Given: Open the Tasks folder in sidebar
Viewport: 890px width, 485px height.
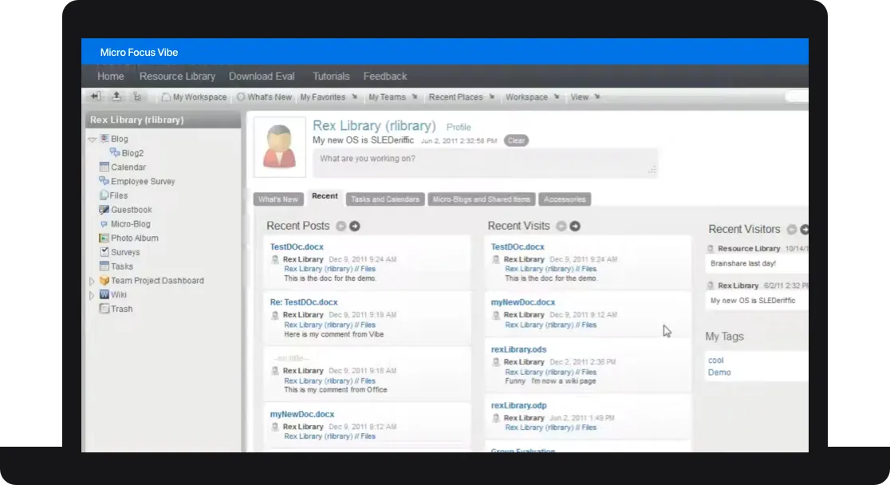Looking at the screenshot, I should click(121, 266).
